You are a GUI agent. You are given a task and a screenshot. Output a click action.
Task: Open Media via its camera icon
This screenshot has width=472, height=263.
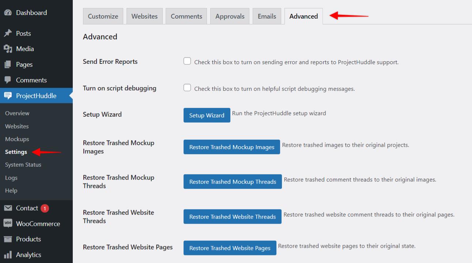[x=8, y=49]
